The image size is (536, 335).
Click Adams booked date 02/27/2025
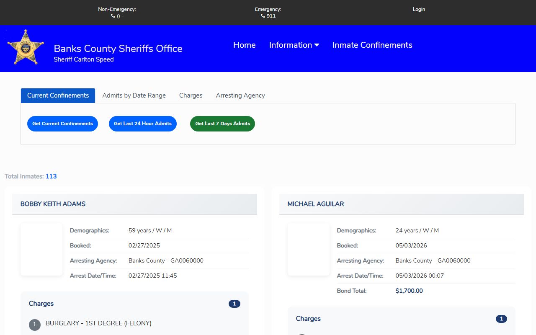click(144, 245)
